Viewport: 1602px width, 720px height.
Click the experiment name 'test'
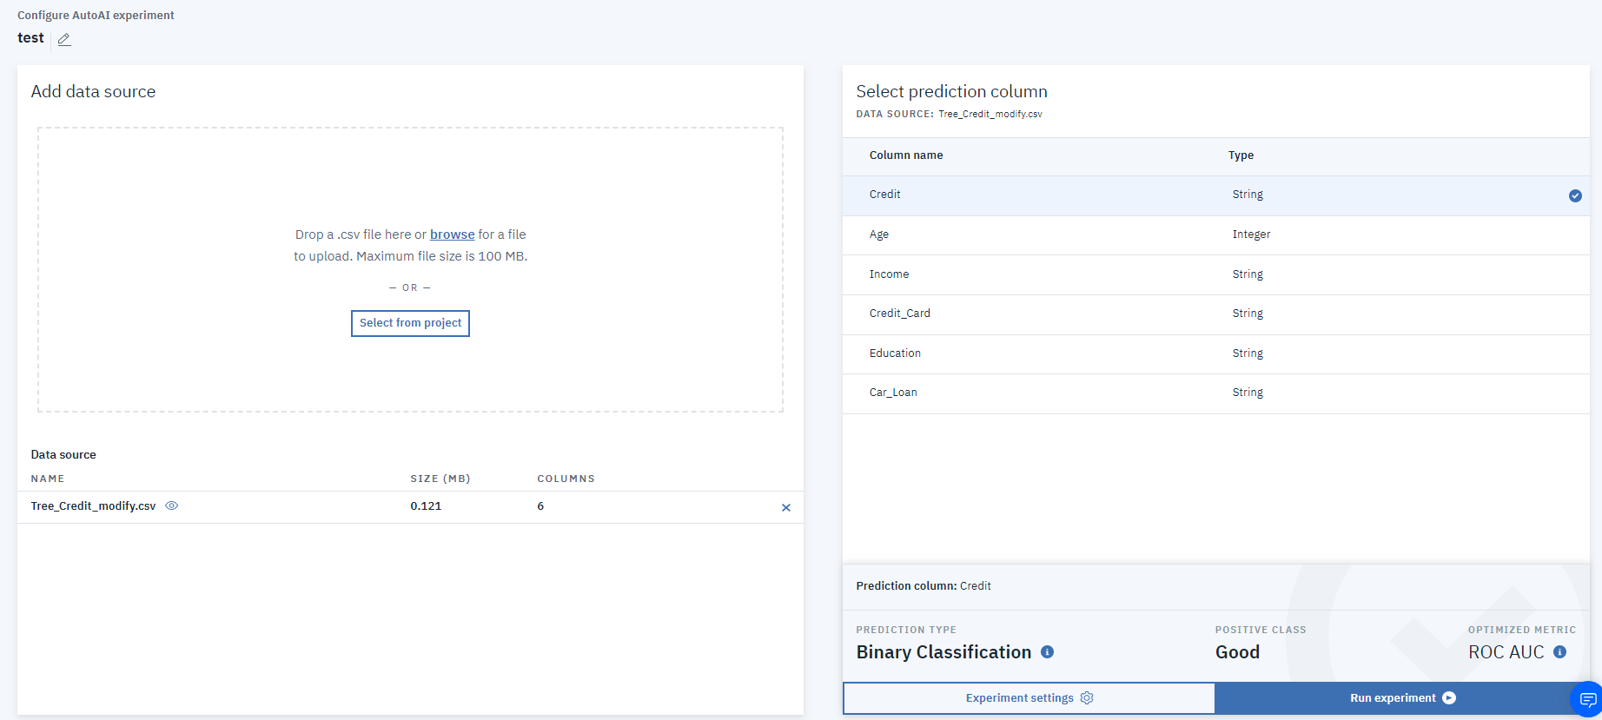(30, 38)
